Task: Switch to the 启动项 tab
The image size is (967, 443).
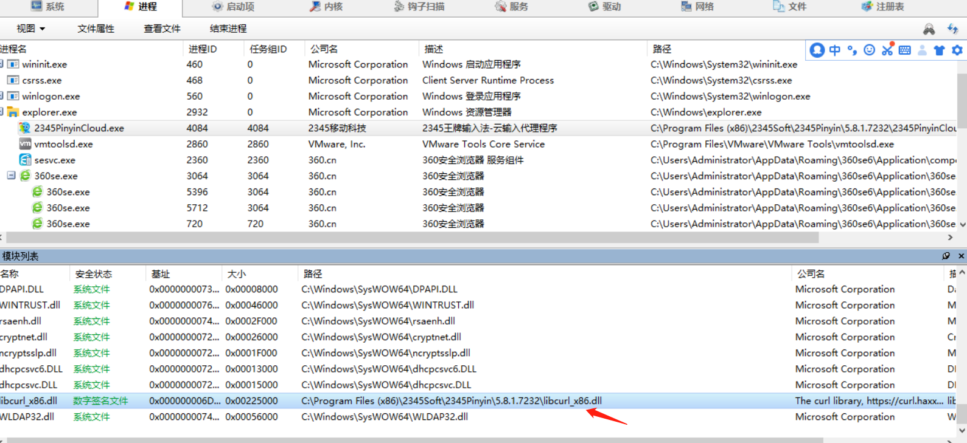Action: click(x=233, y=7)
